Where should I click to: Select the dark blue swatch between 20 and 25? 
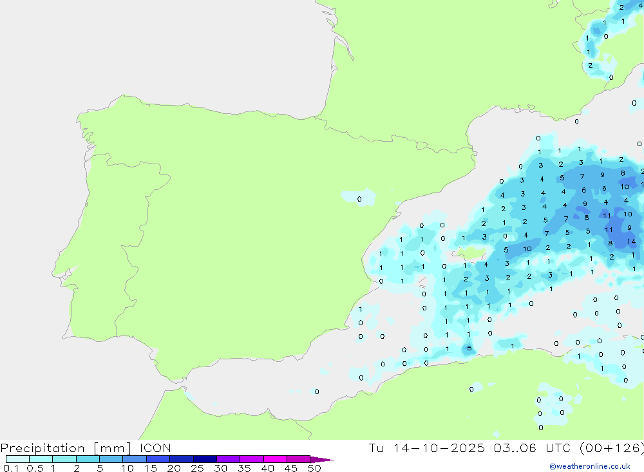[182, 459]
